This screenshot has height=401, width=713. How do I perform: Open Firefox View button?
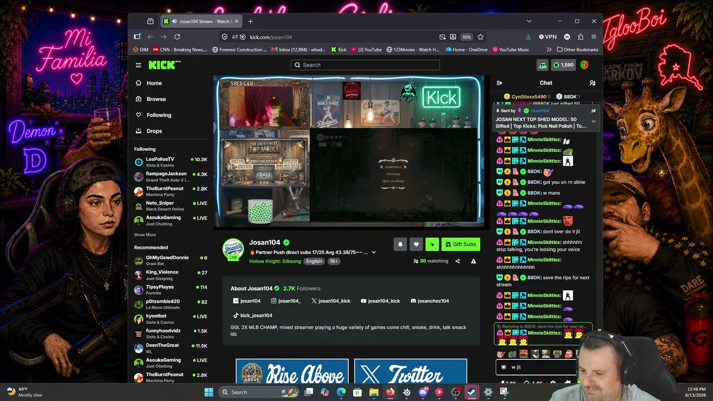pyautogui.click(x=150, y=21)
